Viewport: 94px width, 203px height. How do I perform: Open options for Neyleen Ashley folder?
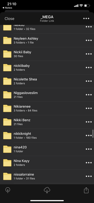click(x=89, y=40)
